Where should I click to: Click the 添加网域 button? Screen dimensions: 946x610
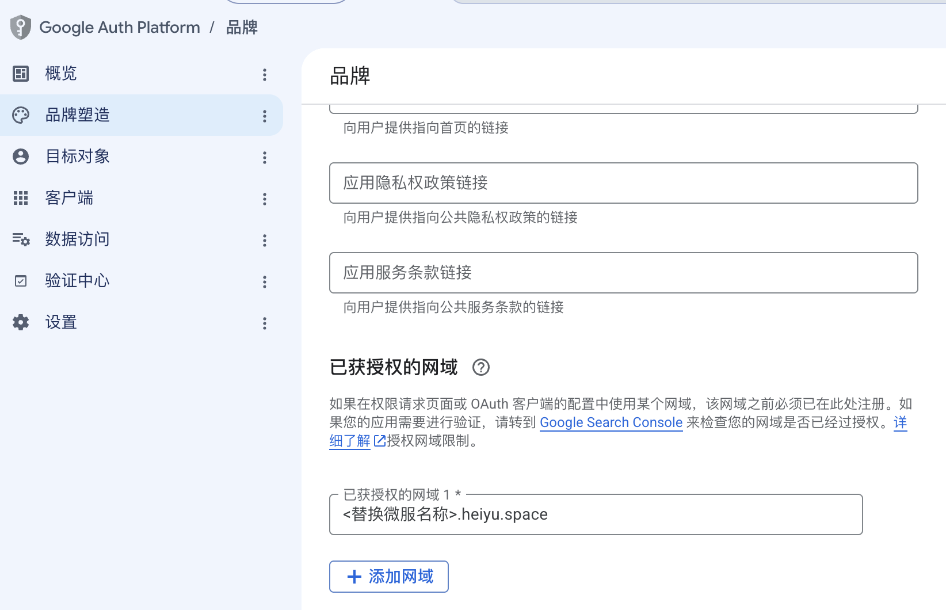point(389,577)
